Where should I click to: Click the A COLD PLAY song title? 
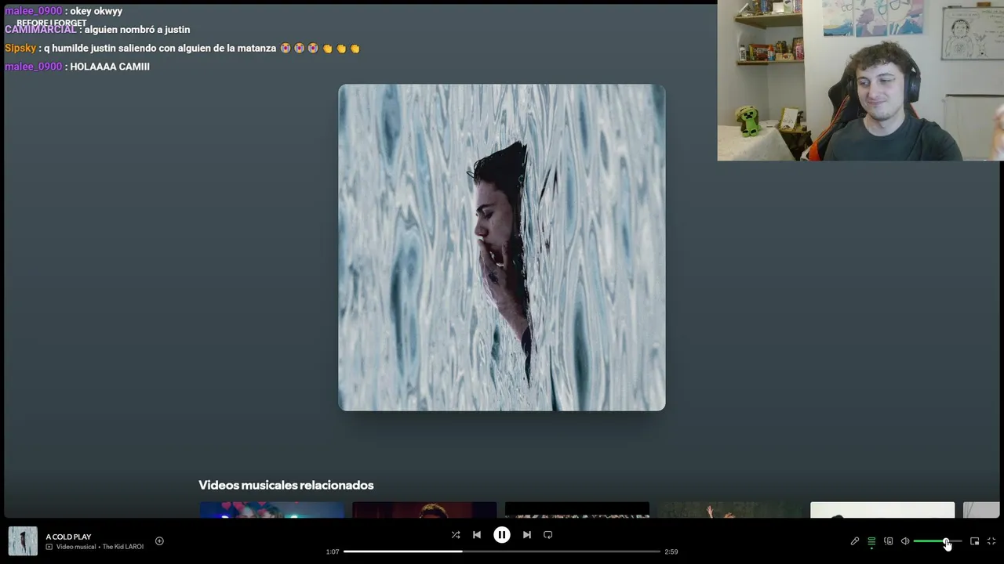point(68,537)
